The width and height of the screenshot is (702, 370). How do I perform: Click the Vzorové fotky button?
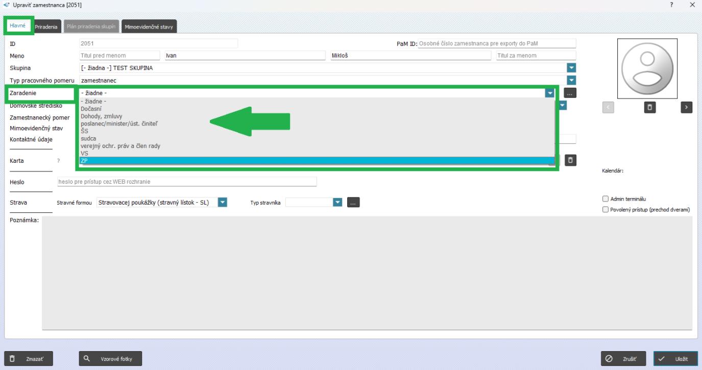click(x=110, y=359)
